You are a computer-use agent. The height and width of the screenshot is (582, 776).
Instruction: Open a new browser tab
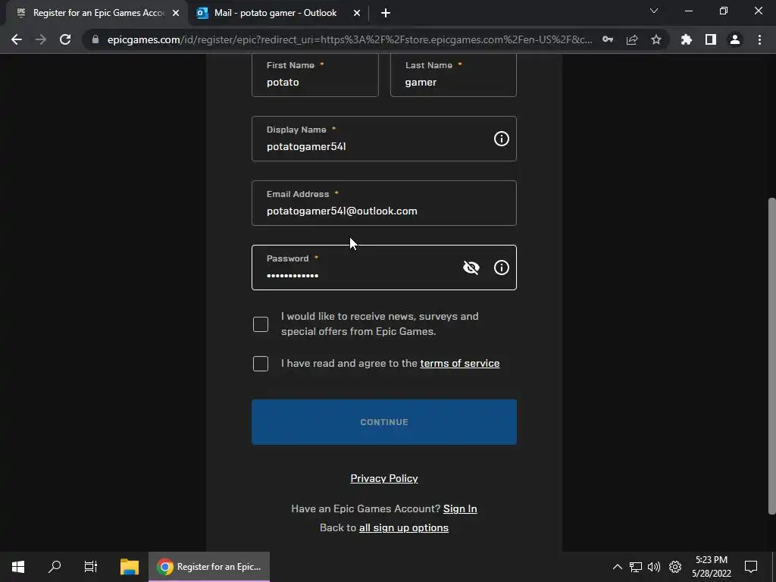(x=386, y=14)
